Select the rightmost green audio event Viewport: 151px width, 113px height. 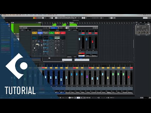click(x=73, y=25)
